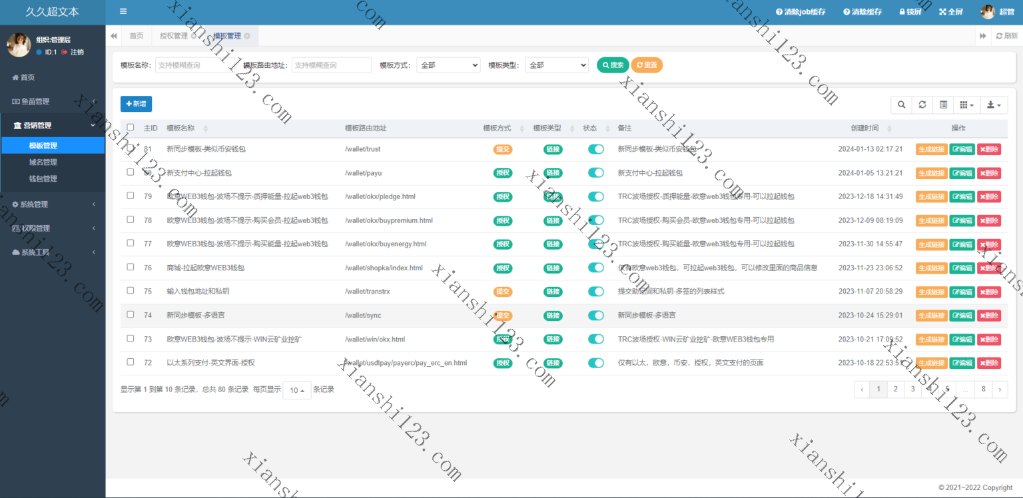This screenshot has width=1023, height=498.
Task: Close the 授权管理 tab with its x icon
Action: 193,36
